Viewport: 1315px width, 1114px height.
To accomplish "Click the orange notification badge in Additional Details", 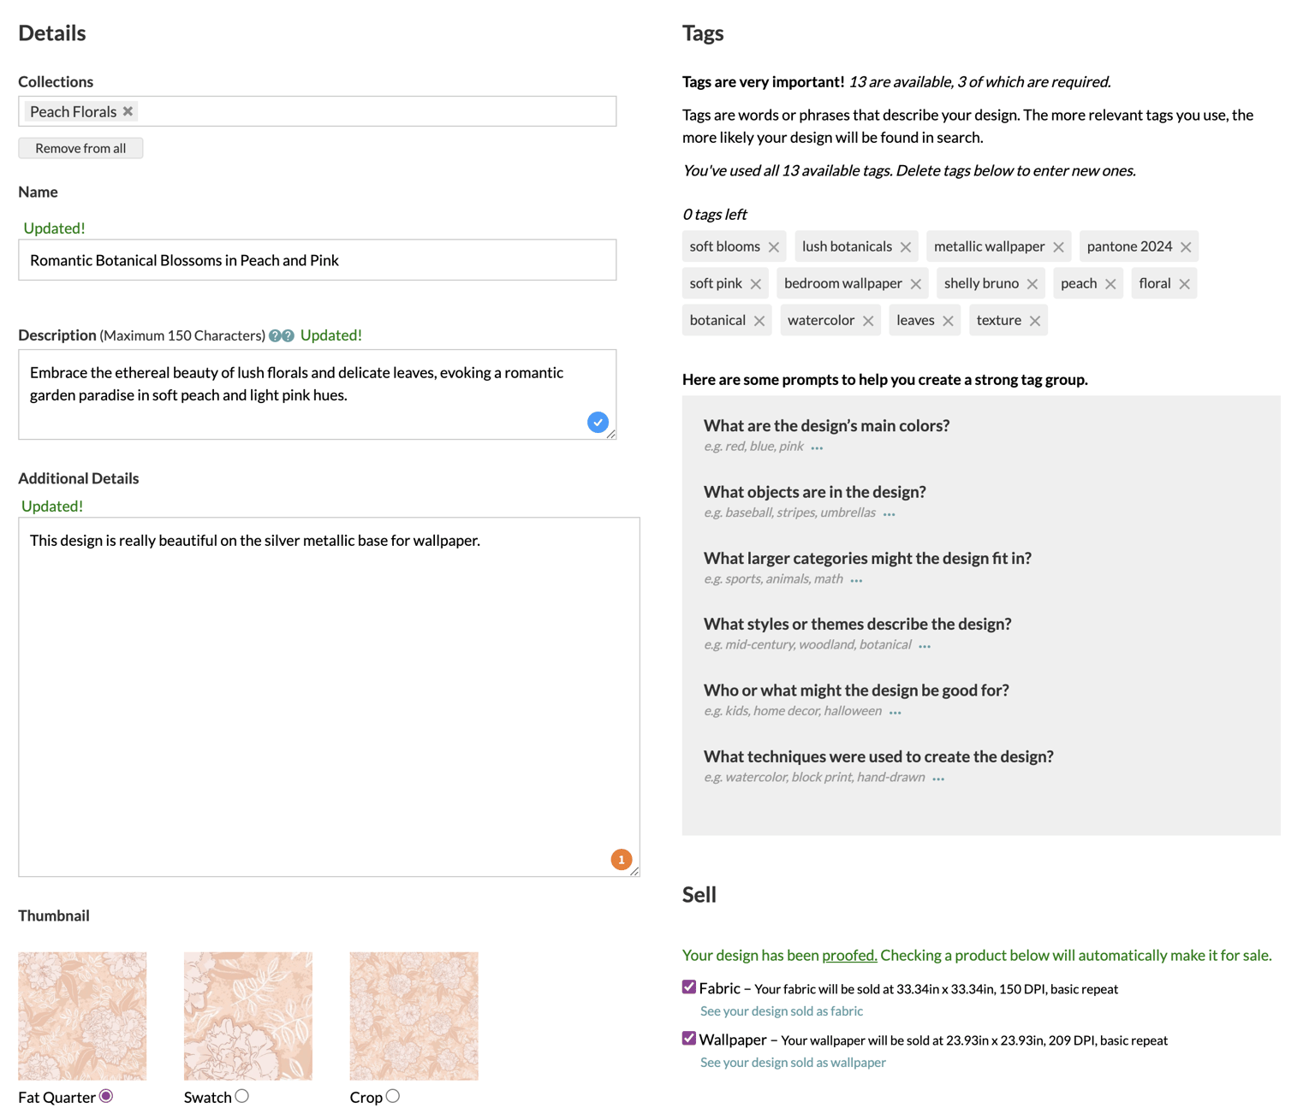I will click(622, 859).
